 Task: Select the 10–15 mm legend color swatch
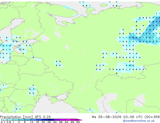pos(33,120)
